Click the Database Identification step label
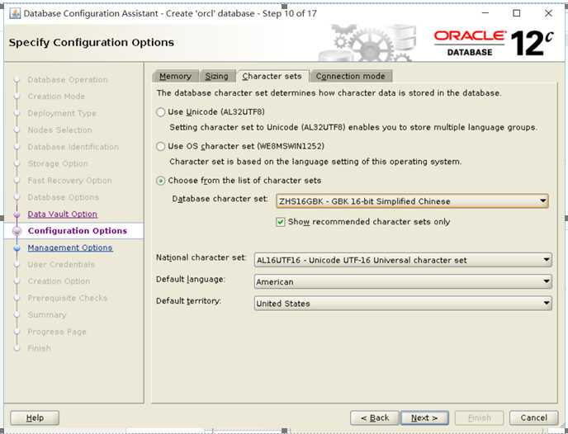The width and height of the screenshot is (568, 434). pyautogui.click(x=73, y=147)
